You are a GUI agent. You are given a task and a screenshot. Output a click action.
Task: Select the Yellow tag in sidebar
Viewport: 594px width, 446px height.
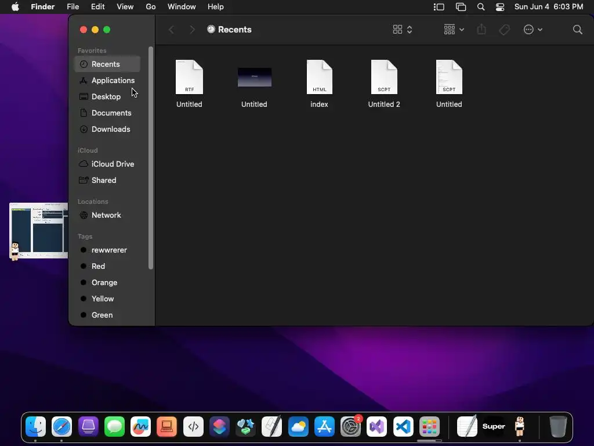[107, 299]
